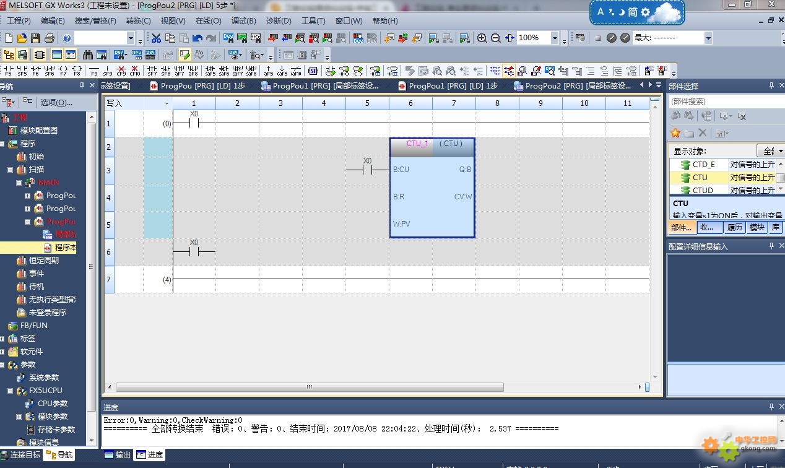Delete horizontal line with cF9 icon

121,71
